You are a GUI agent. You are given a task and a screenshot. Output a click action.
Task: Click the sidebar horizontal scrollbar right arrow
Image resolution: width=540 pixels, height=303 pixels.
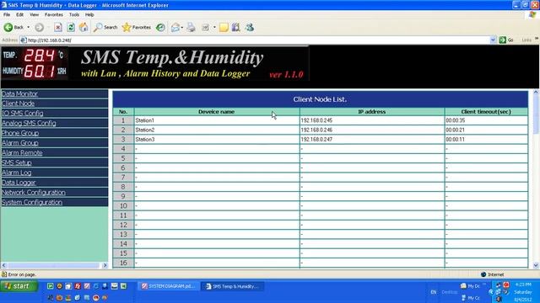105,265
